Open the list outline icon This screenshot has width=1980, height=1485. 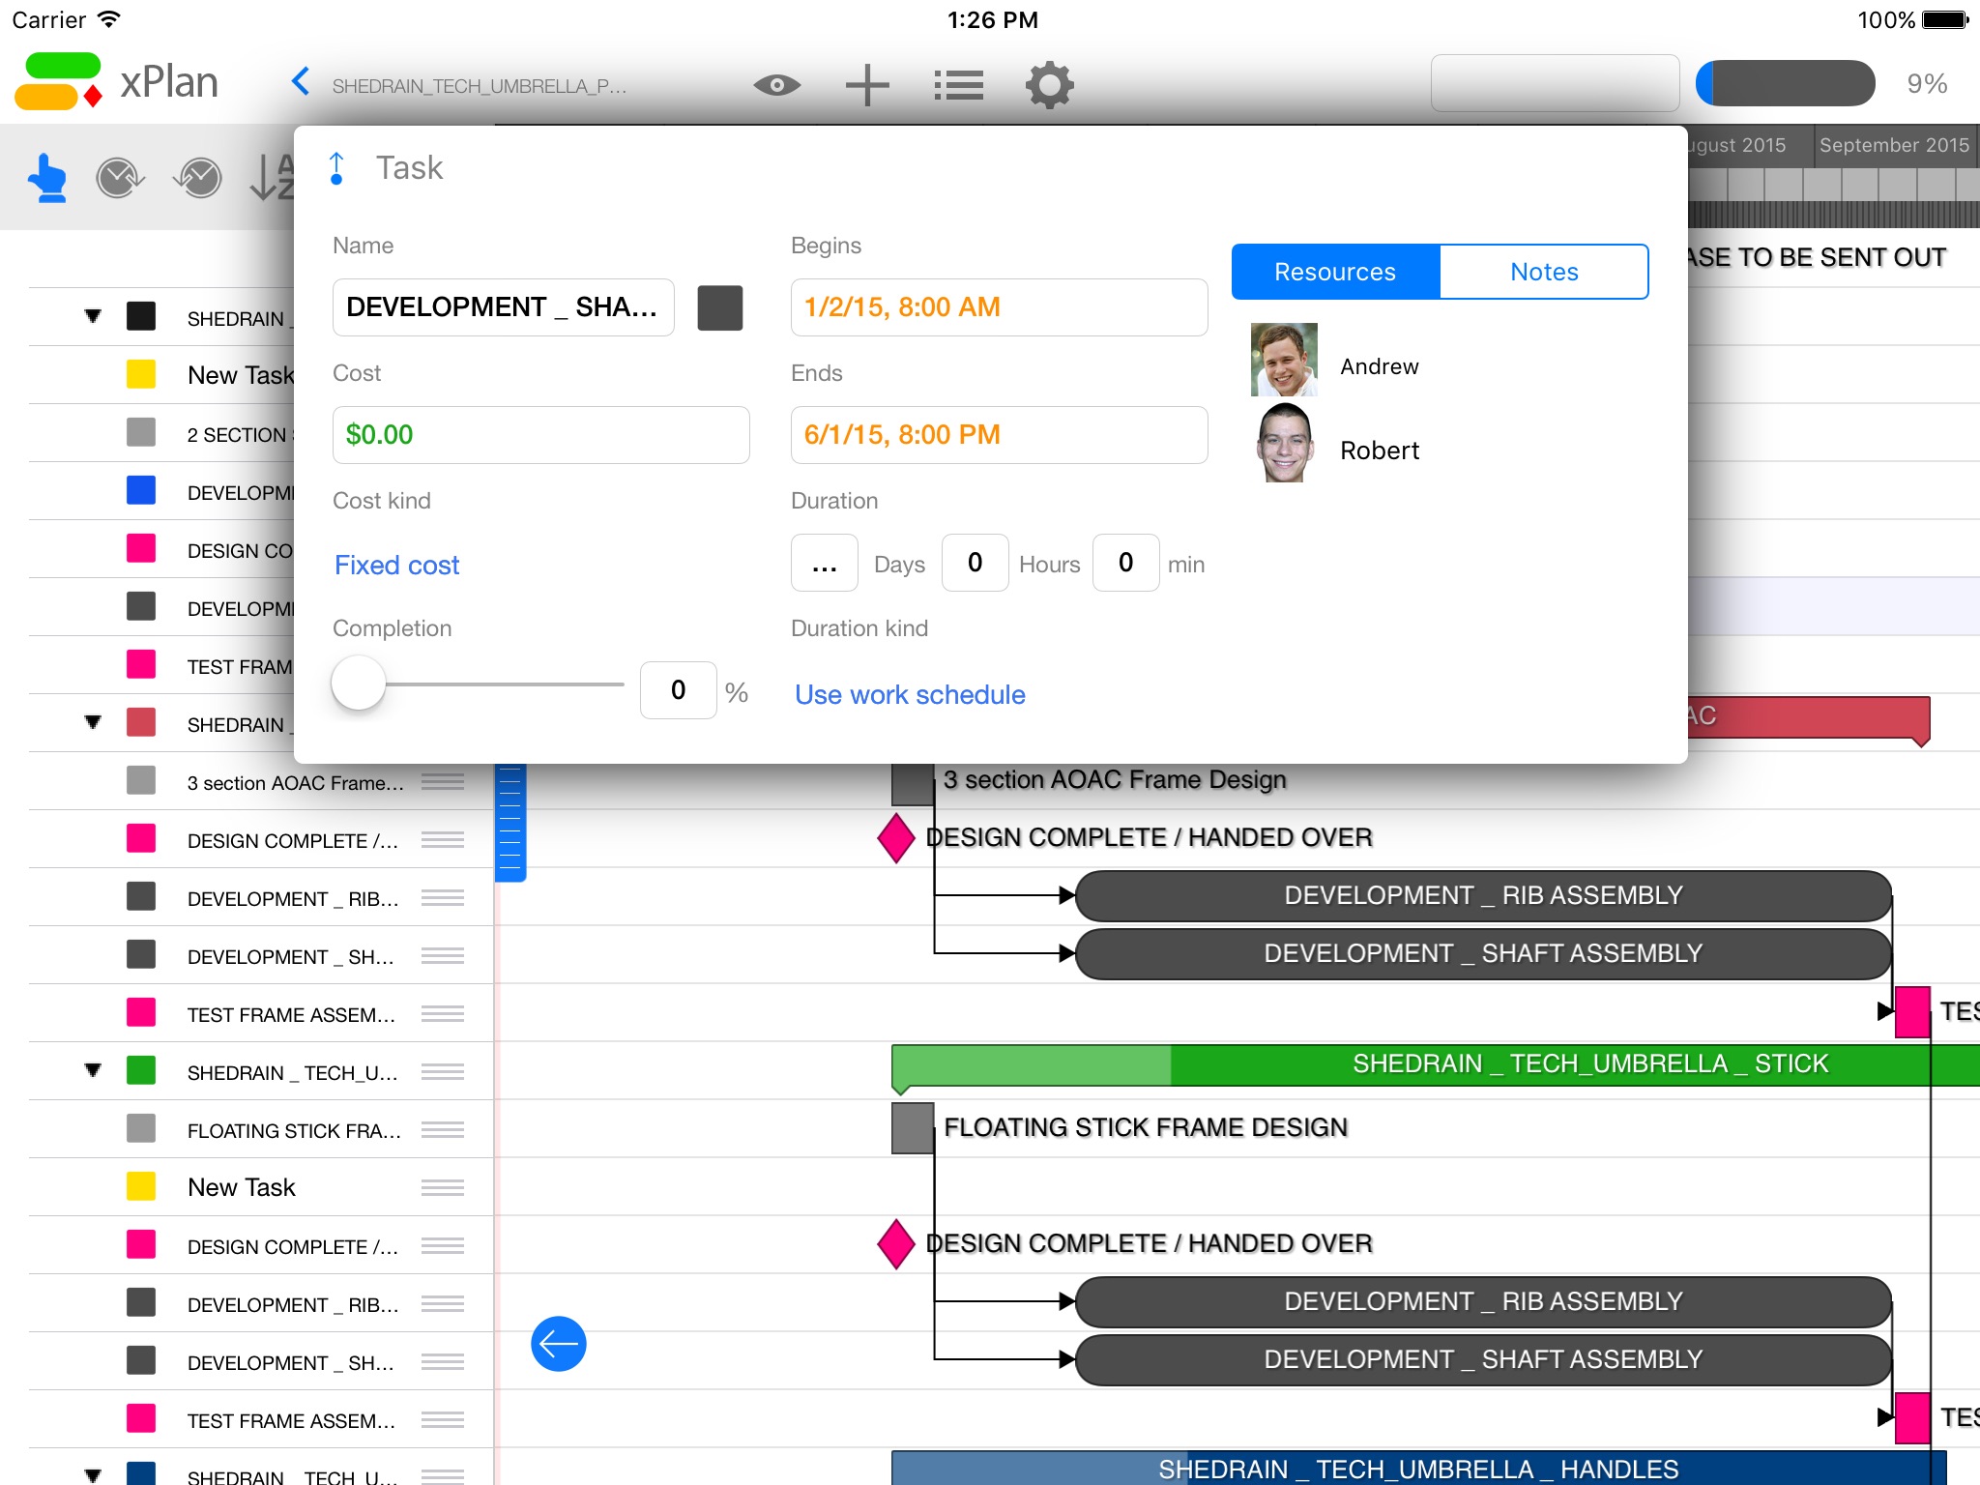point(958,85)
